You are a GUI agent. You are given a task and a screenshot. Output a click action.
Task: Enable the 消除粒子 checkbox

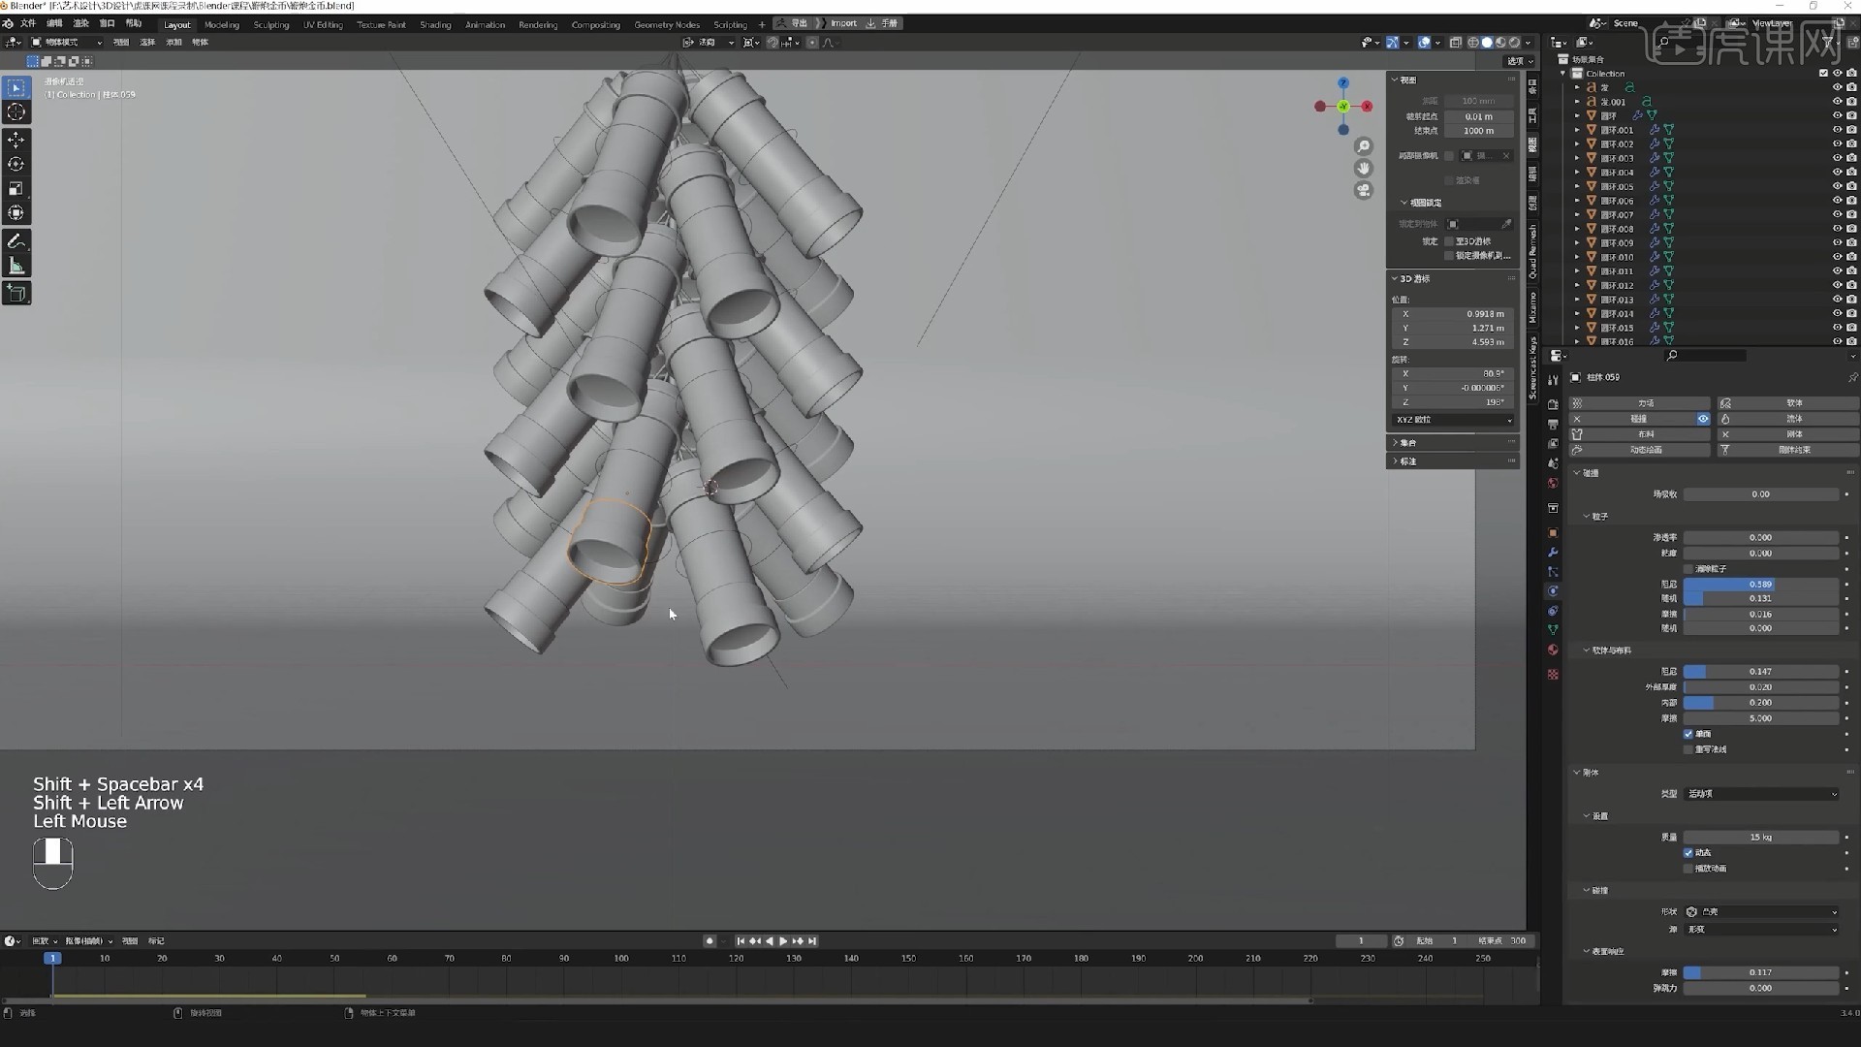pos(1689,569)
